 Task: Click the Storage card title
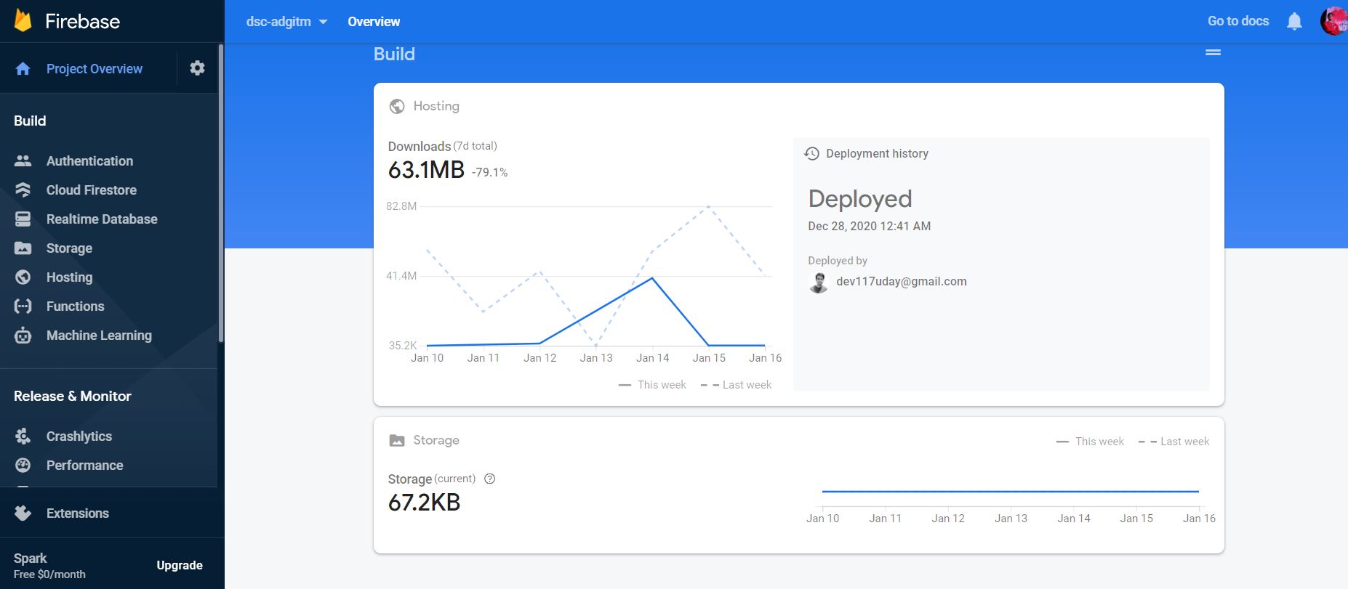(x=436, y=440)
